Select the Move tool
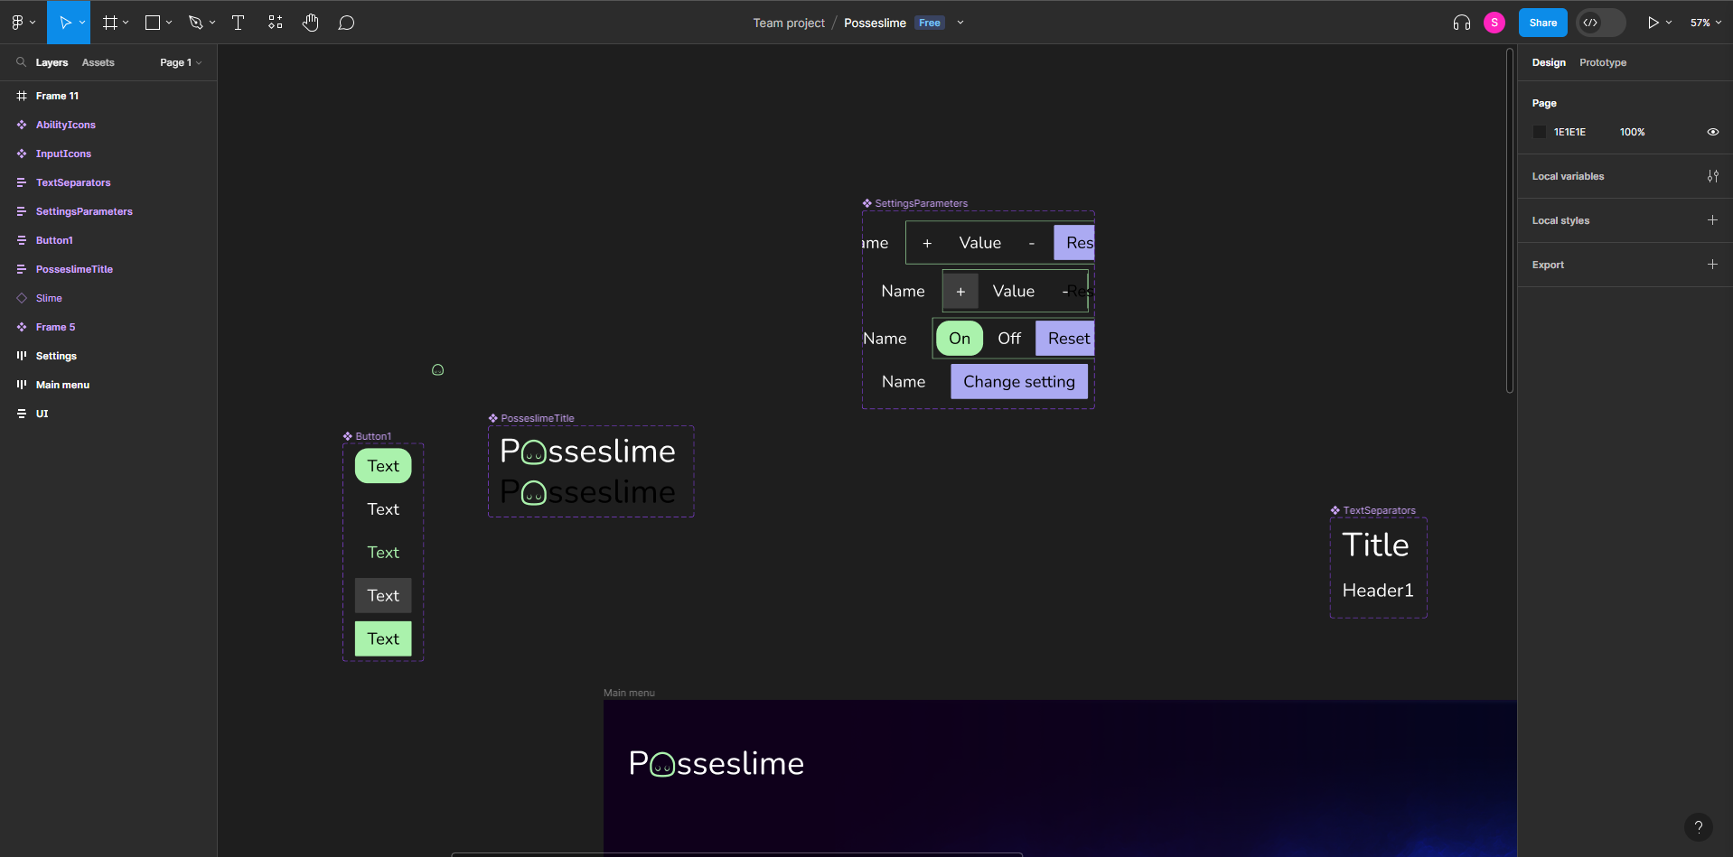Screen dimensions: 1733x857 (65, 23)
